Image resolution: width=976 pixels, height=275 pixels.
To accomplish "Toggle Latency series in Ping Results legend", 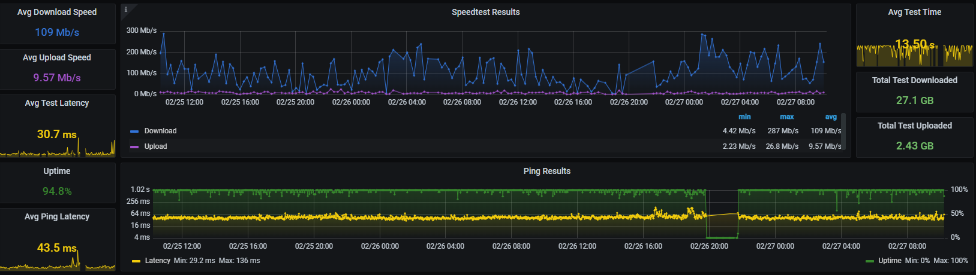I will tap(158, 261).
